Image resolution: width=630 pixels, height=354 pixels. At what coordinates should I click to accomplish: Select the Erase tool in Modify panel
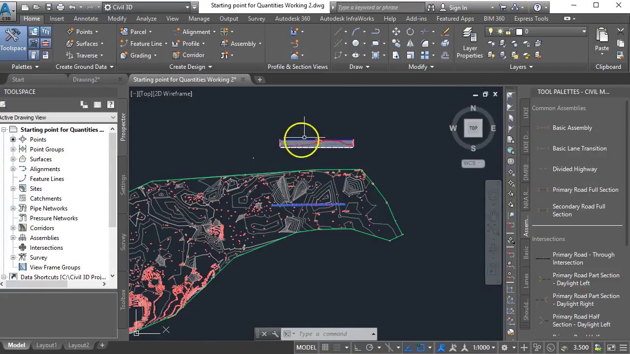[x=445, y=31]
